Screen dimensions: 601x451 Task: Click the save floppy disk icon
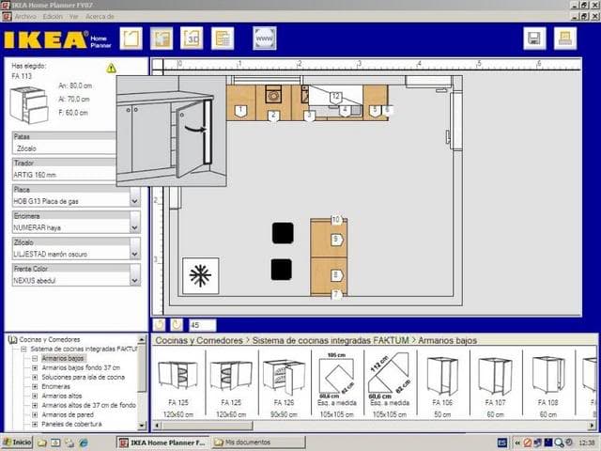pos(534,39)
